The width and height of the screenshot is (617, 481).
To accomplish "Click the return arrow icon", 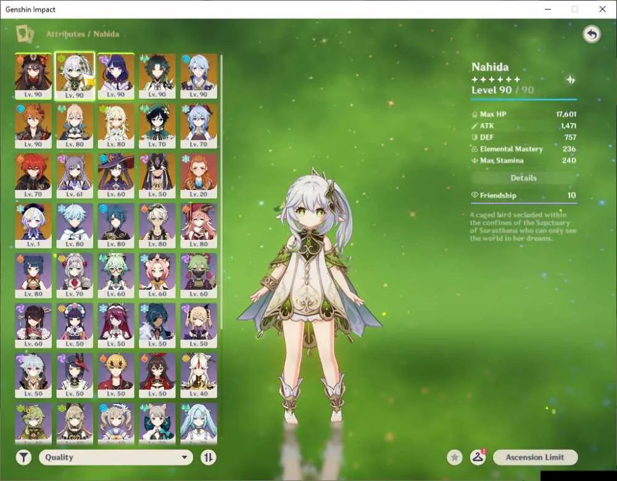I will [592, 35].
